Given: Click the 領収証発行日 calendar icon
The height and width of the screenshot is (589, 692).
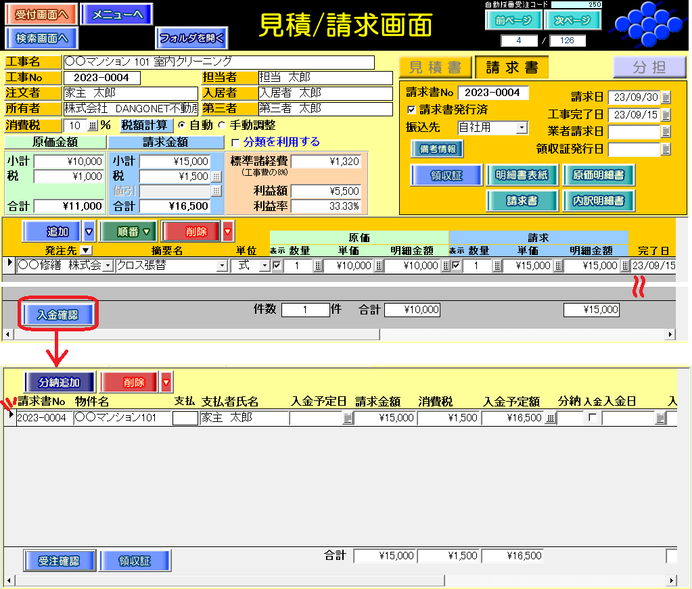Looking at the screenshot, I should [x=666, y=149].
